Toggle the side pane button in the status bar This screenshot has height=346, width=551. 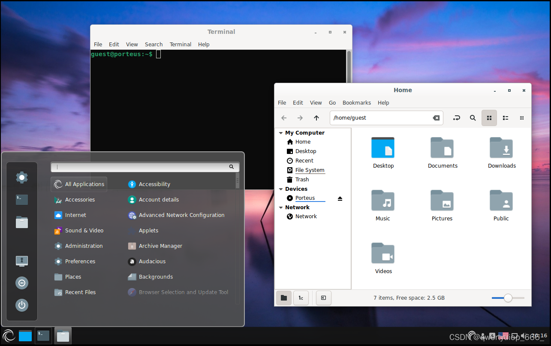[323, 298]
